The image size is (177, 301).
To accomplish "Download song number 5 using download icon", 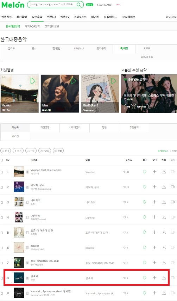I will point(164,232).
